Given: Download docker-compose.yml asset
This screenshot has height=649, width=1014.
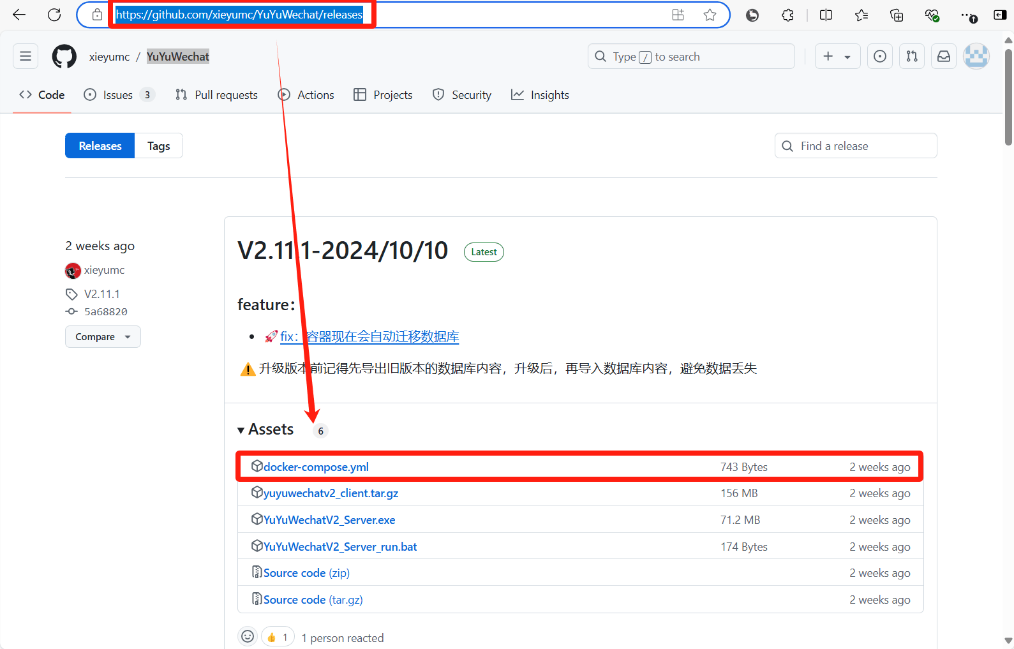Looking at the screenshot, I should tap(316, 466).
